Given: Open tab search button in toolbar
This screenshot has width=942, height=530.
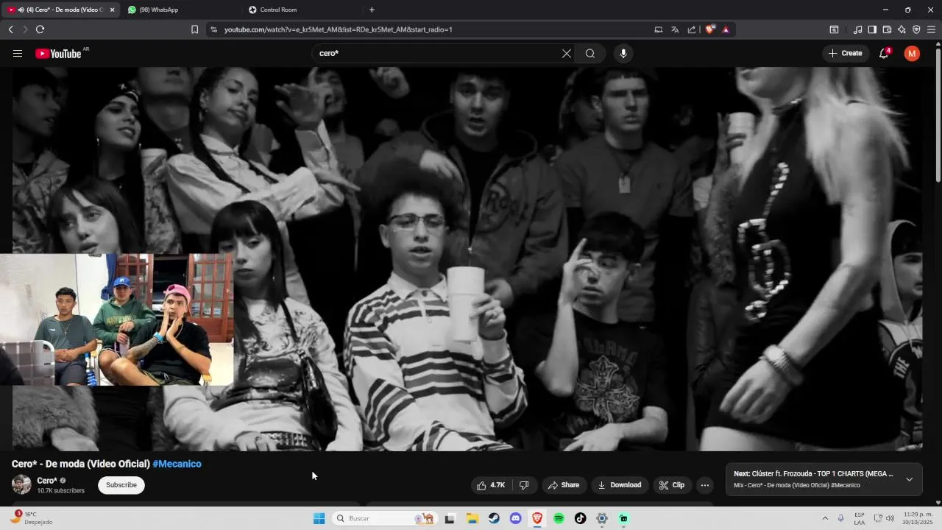Looking at the screenshot, I should click(834, 29).
